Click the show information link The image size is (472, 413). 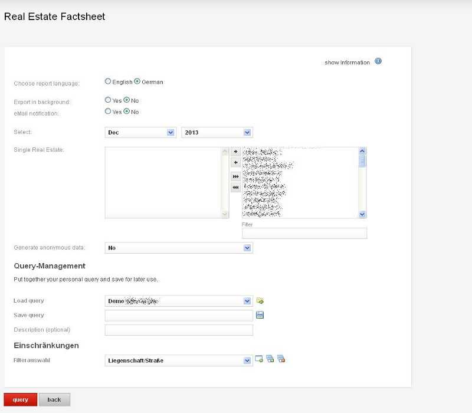[347, 63]
